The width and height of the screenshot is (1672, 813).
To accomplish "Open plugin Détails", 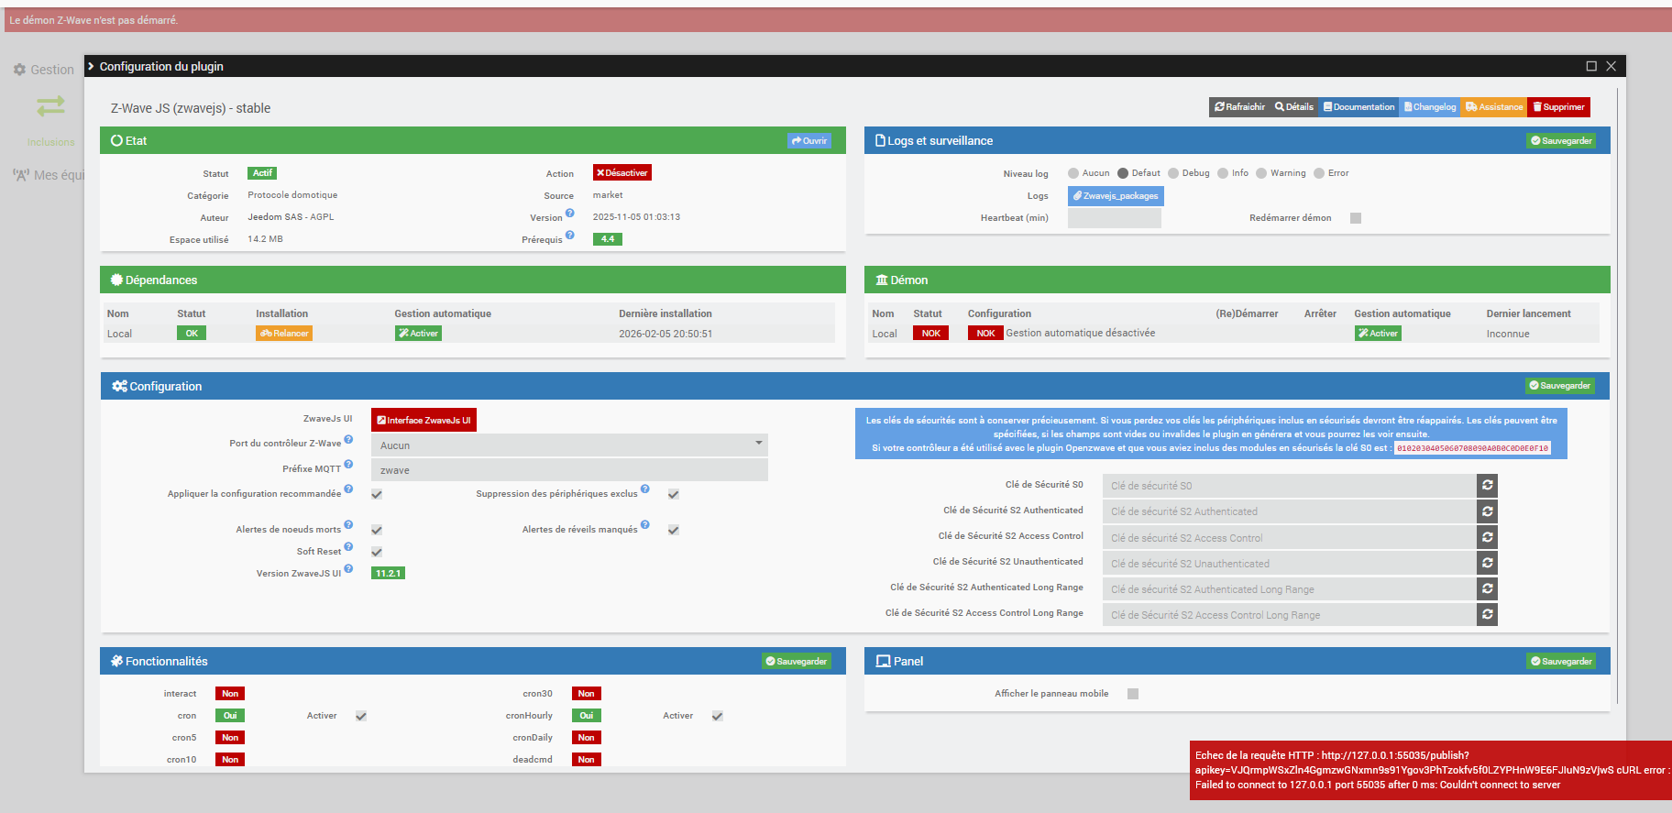I will [x=1294, y=107].
